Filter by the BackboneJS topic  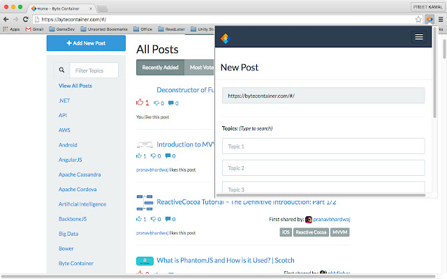click(73, 219)
